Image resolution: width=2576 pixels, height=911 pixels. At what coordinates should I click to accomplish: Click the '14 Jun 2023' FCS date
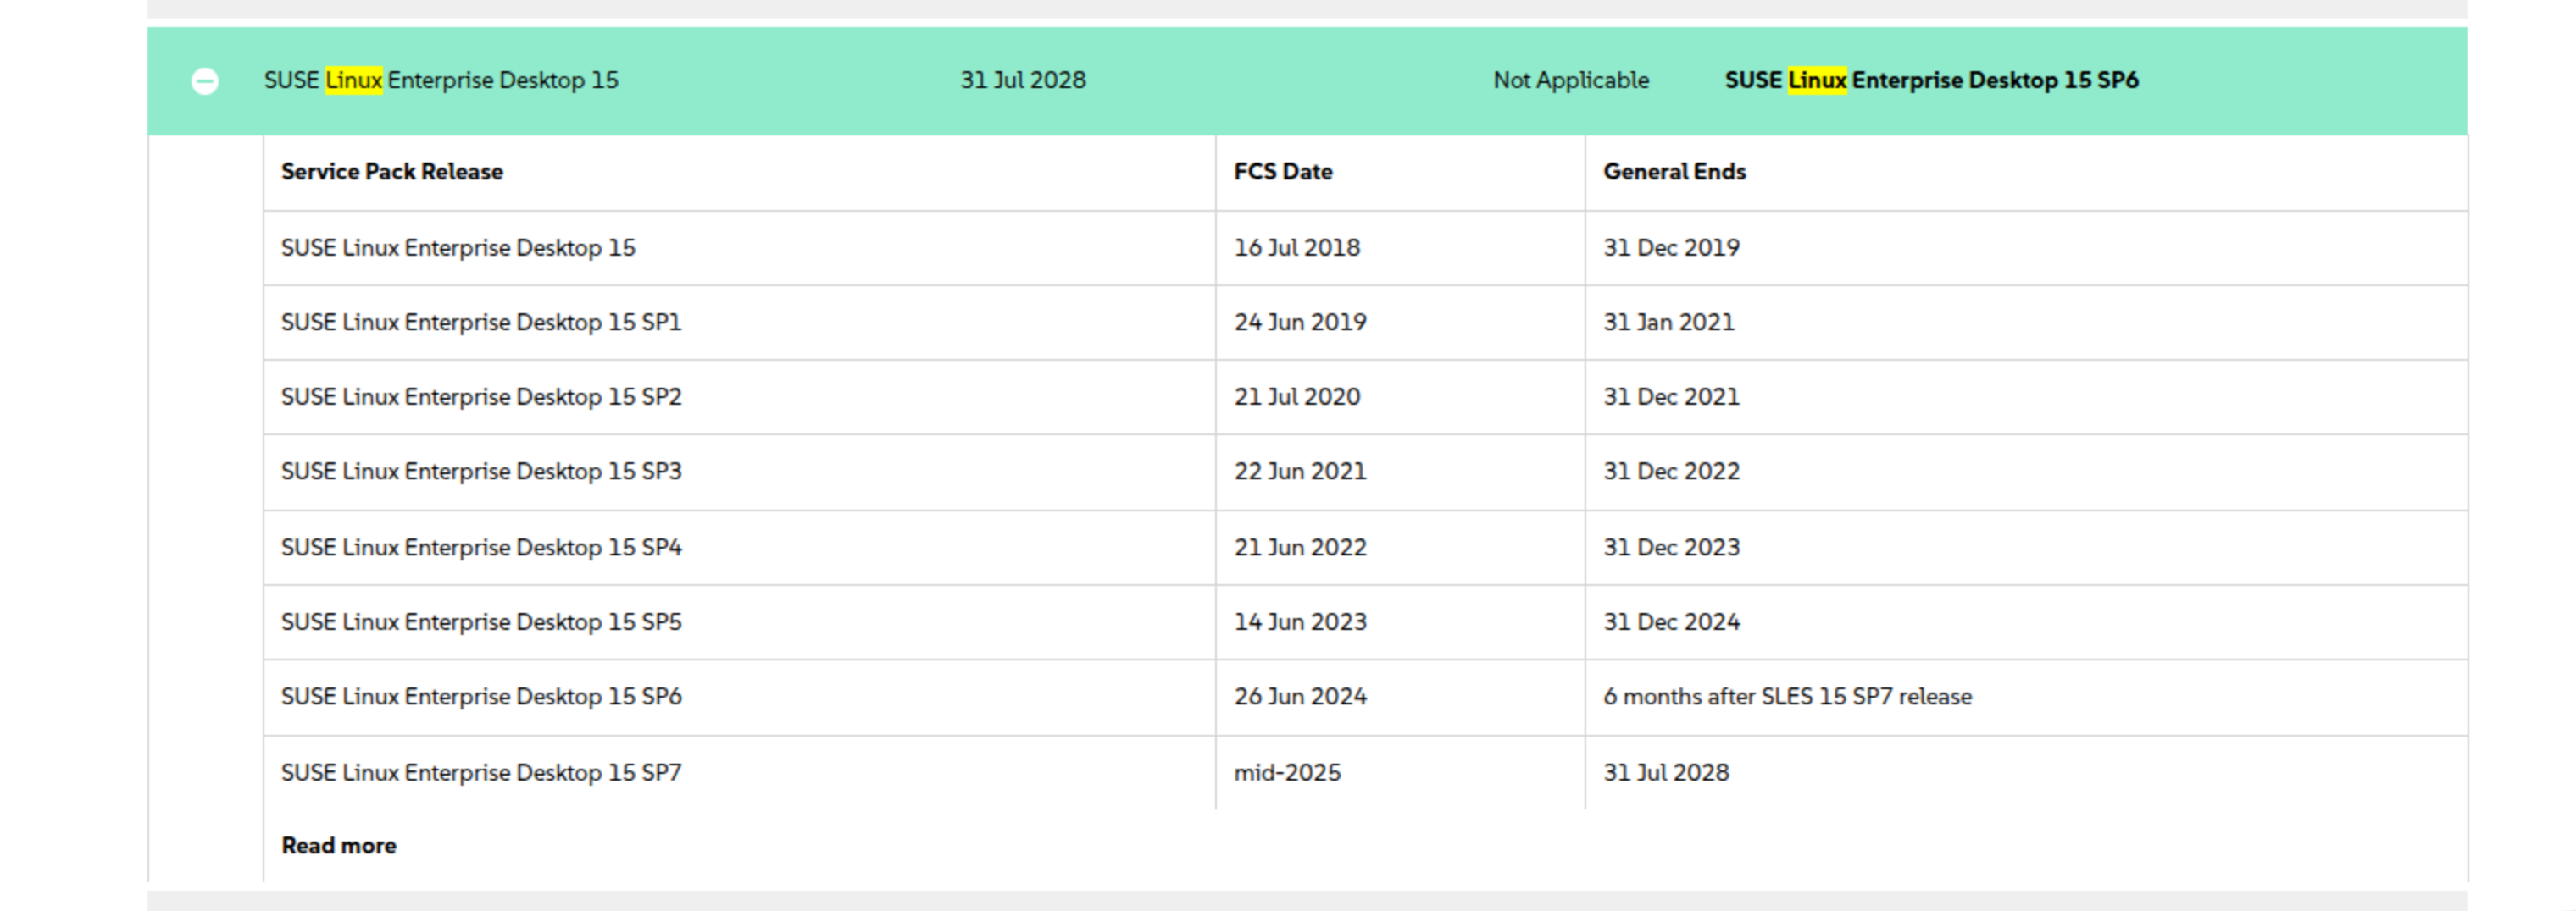point(1300,622)
